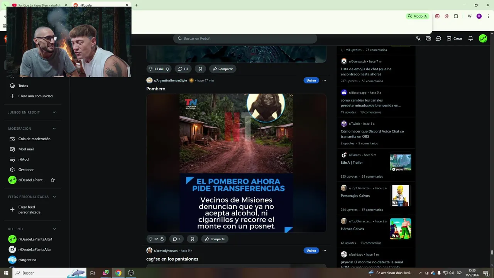The image size is (494, 278).
Task: Downvote the post with 1,5 mil votes
Action: coord(167,69)
